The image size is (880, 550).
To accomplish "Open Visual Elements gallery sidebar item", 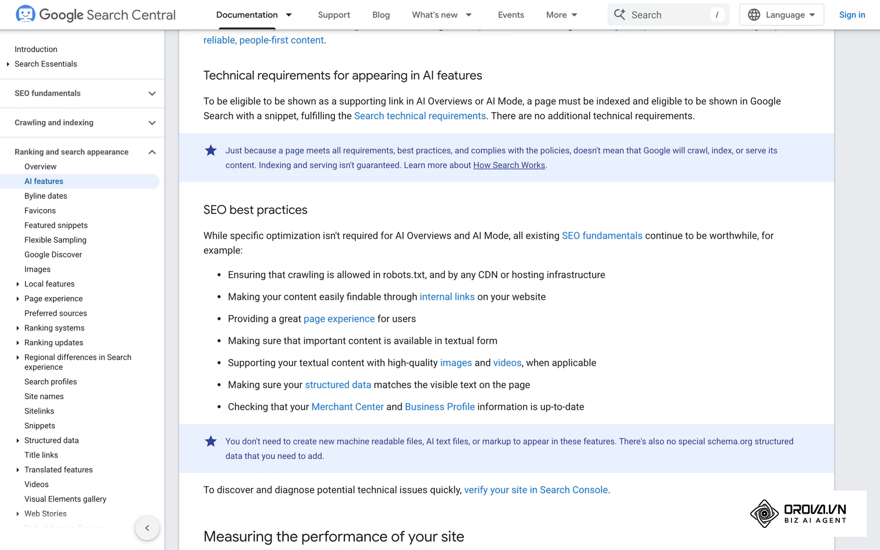I will pos(65,499).
